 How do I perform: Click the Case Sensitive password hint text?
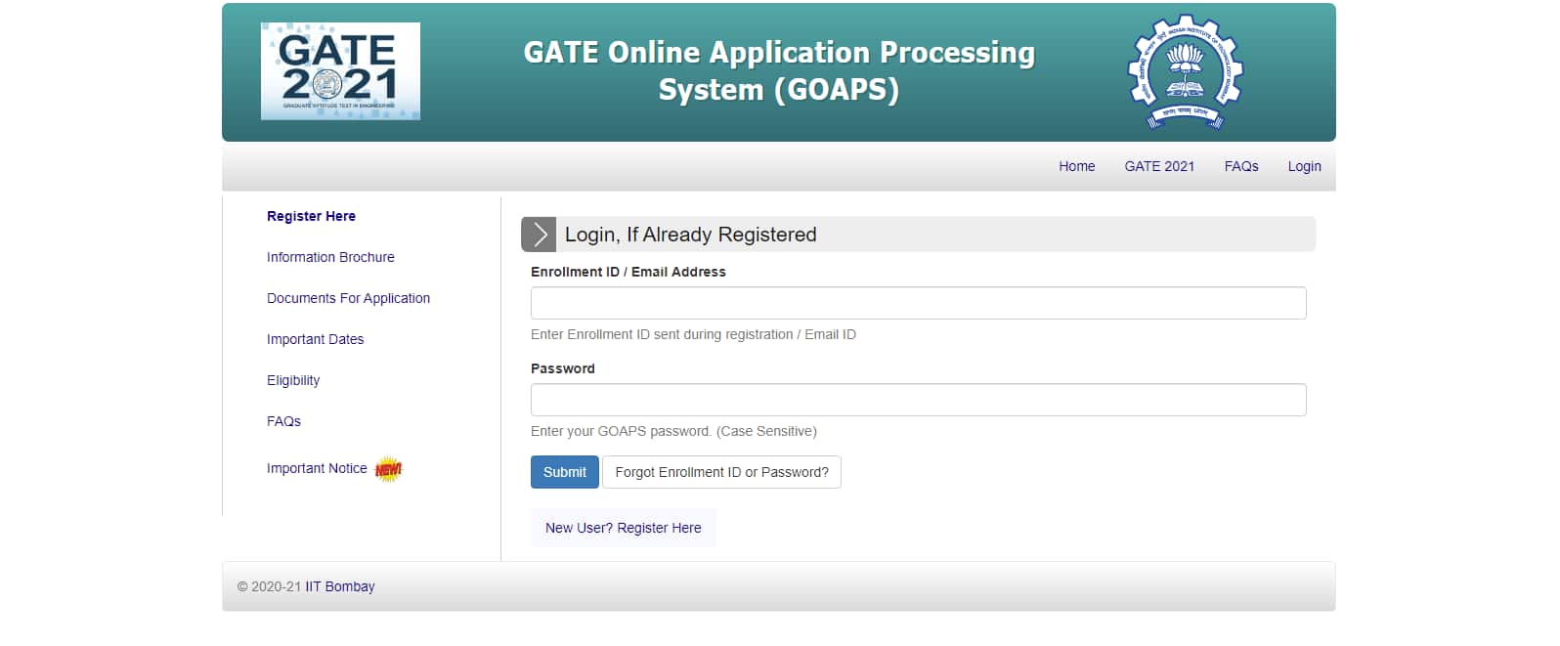click(x=673, y=431)
